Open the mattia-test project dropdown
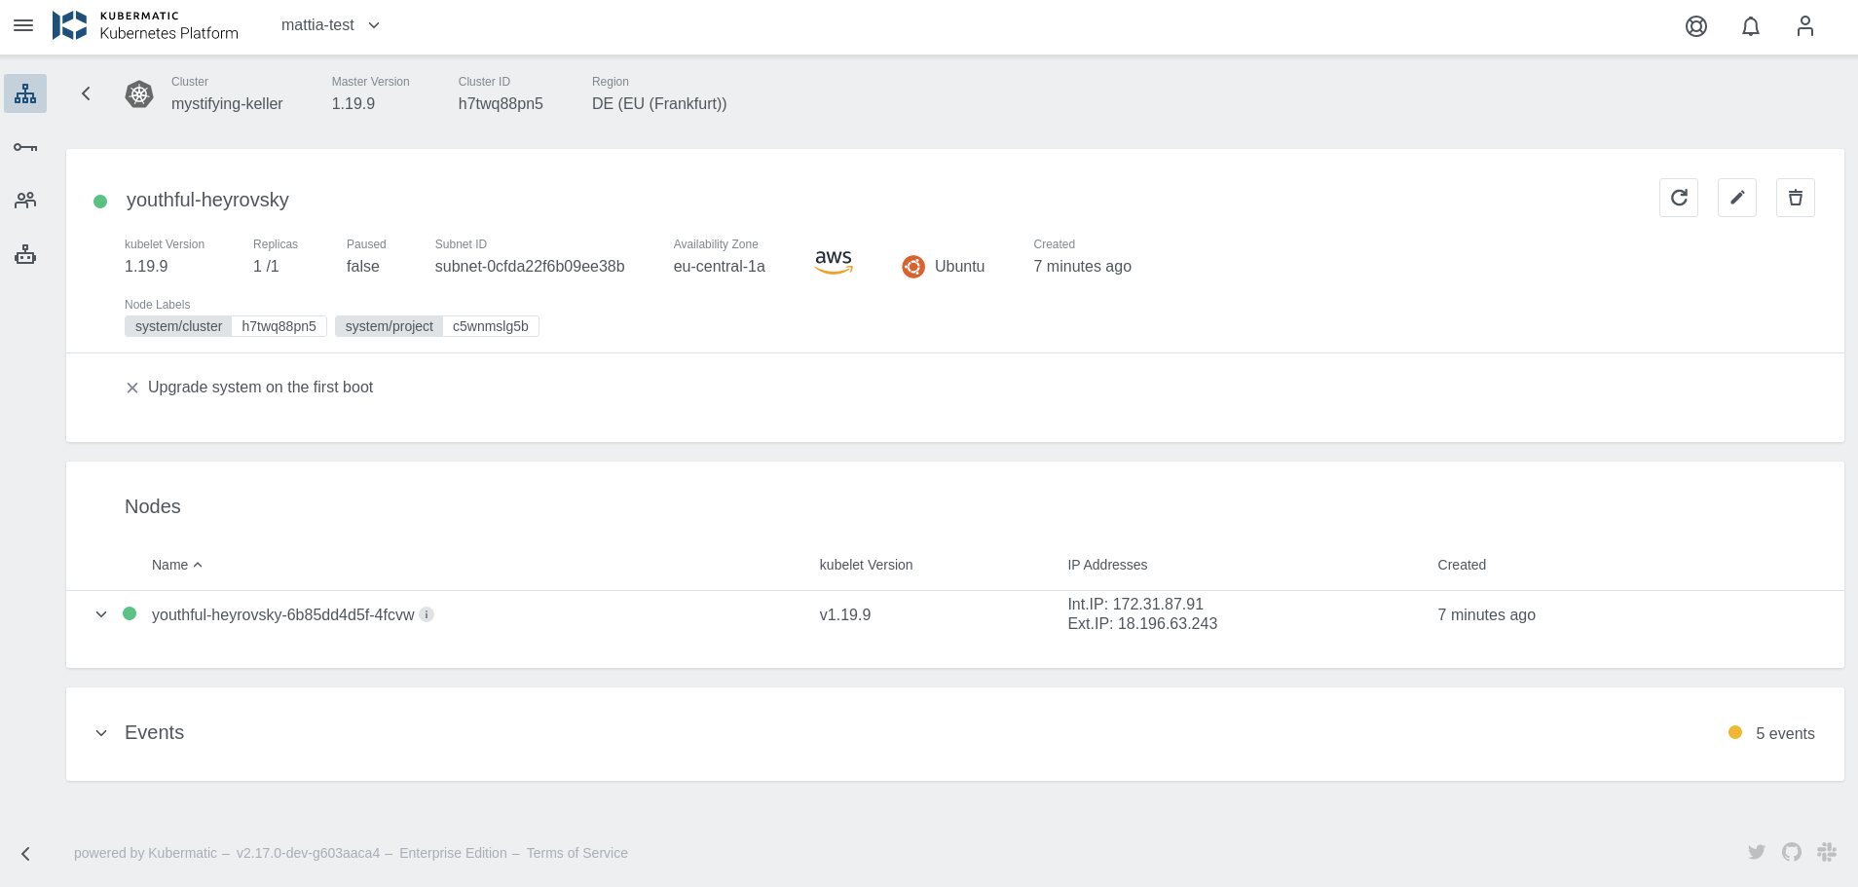This screenshot has height=887, width=1858. 330,25
